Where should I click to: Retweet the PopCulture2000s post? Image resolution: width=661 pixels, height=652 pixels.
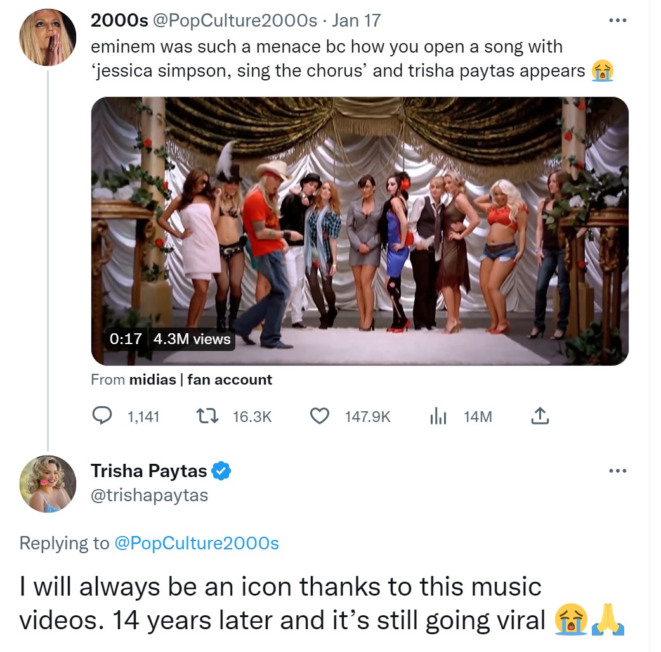(x=206, y=416)
